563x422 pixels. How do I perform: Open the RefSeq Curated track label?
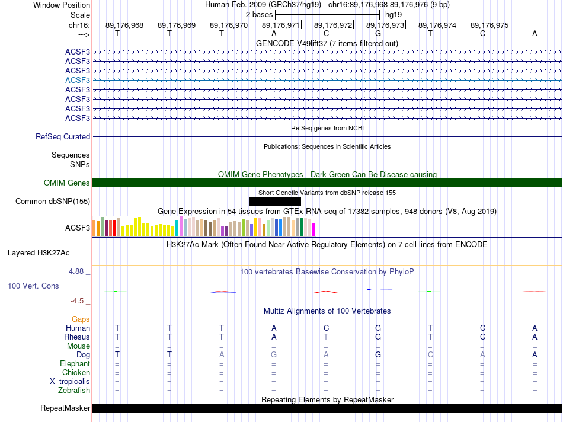(63, 136)
